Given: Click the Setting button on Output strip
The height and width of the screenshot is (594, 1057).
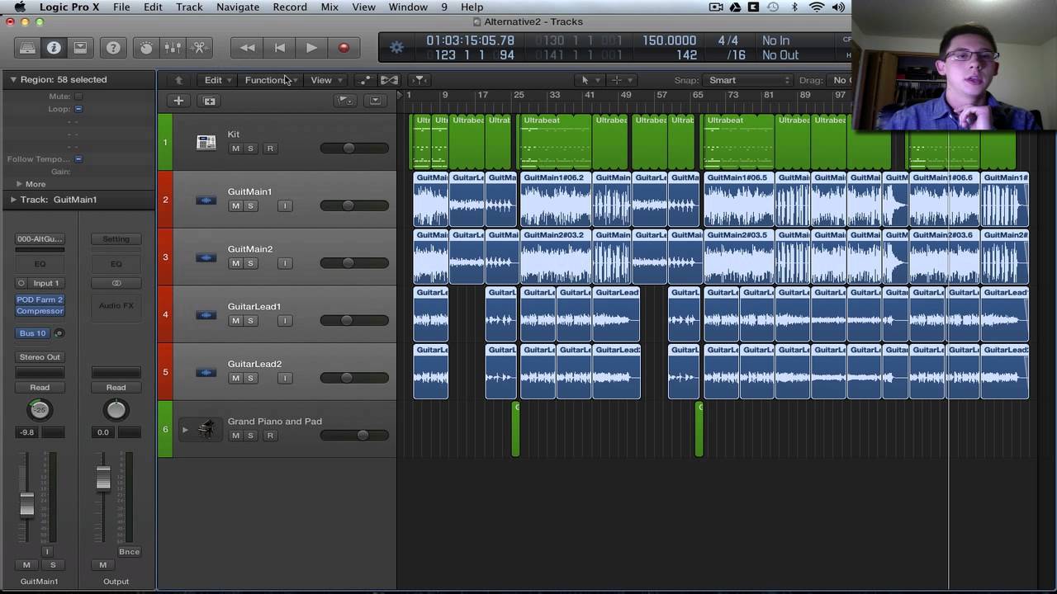Looking at the screenshot, I should coord(116,239).
